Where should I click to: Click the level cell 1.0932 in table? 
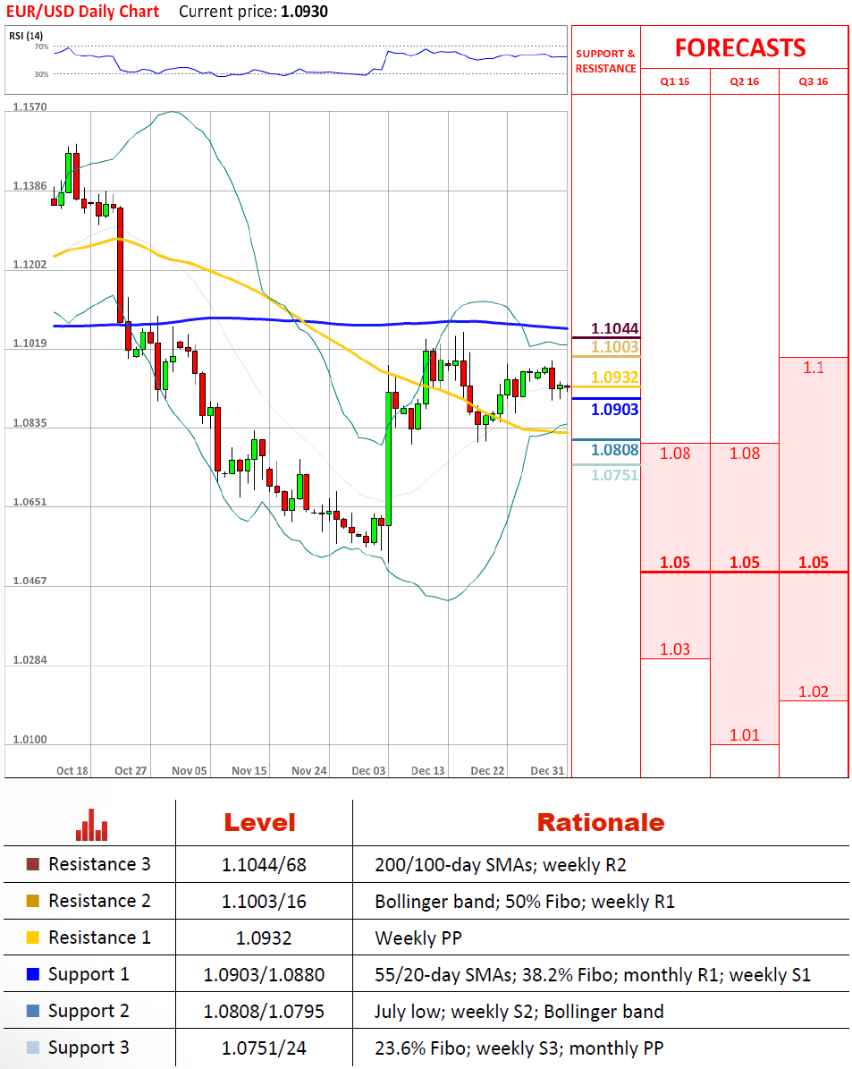[264, 938]
